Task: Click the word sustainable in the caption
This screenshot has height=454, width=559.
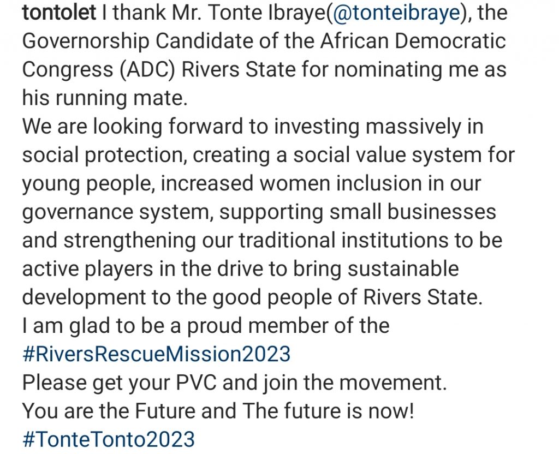Action: pos(403,268)
